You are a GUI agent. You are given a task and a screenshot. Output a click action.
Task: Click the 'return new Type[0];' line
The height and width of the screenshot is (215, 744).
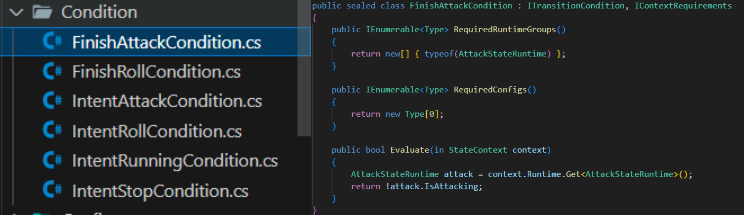click(397, 114)
